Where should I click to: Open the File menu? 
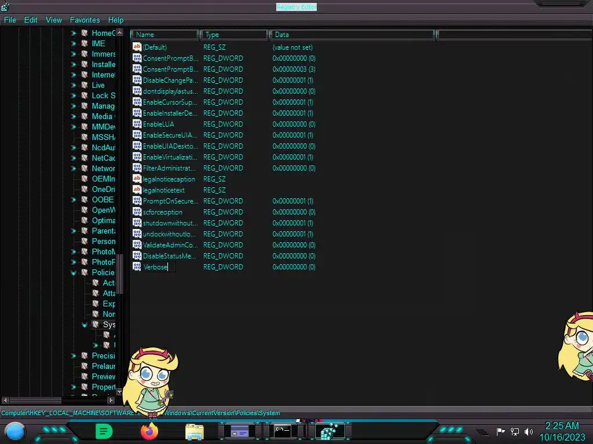click(x=10, y=20)
